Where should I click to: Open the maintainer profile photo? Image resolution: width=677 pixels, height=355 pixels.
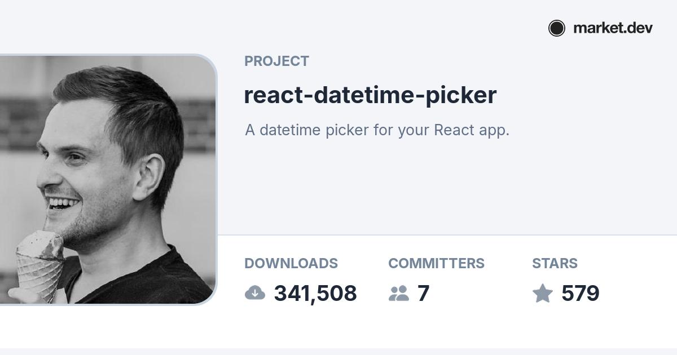click(x=107, y=180)
